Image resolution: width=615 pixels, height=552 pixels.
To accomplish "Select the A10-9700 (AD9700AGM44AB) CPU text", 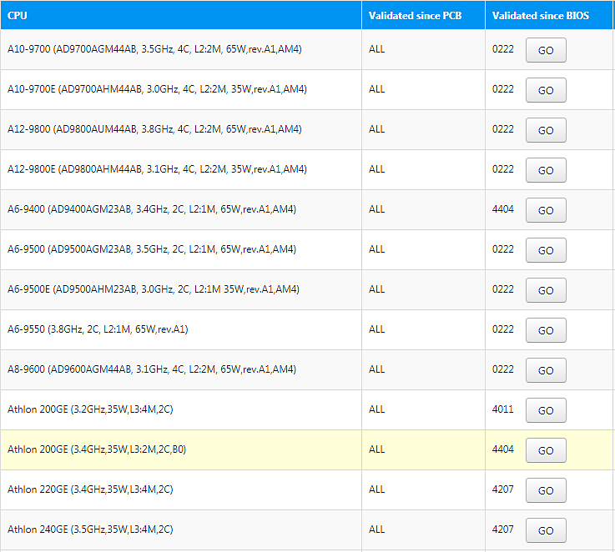I will pyautogui.click(x=154, y=49).
